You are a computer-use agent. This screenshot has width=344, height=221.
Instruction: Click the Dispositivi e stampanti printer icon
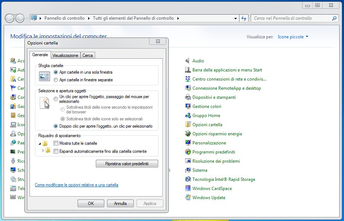pyautogui.click(x=188, y=97)
